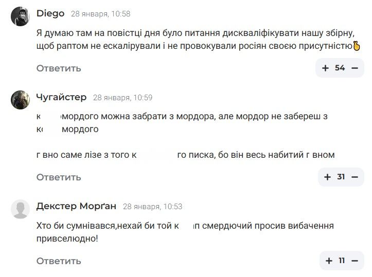Reply to Декстер Морґан's comment
The image size is (372, 277).
(59, 262)
